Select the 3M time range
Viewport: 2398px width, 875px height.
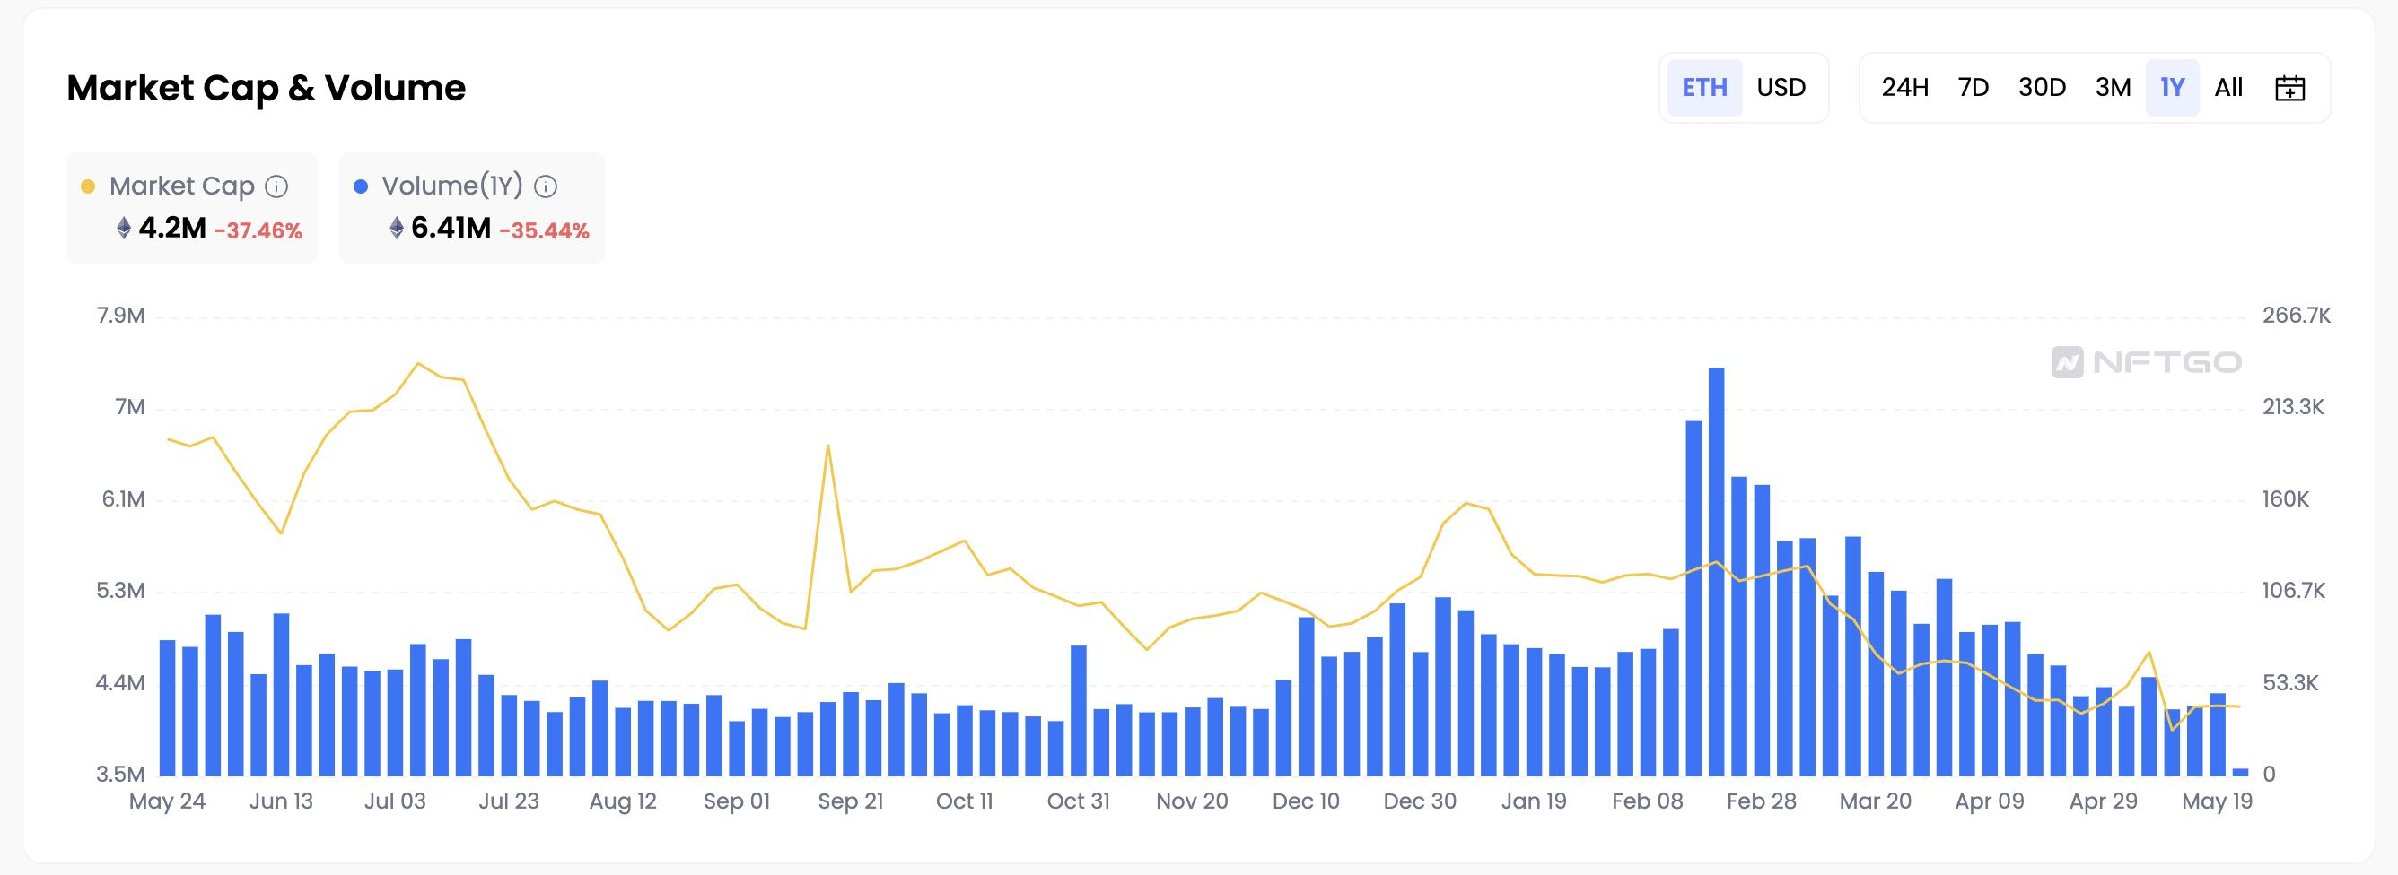coord(2113,89)
